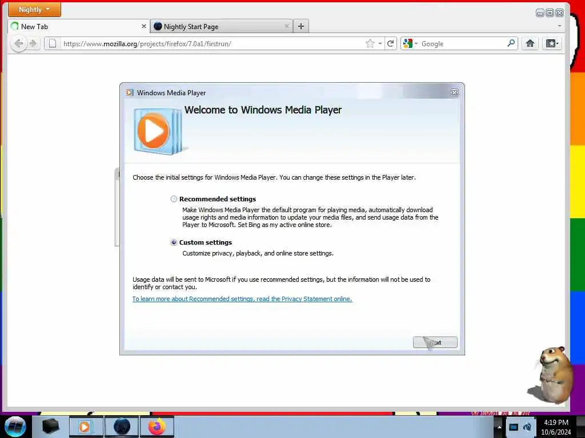Click the 'Welcome to Windows Media Player' heading
585x438 pixels.
point(263,110)
